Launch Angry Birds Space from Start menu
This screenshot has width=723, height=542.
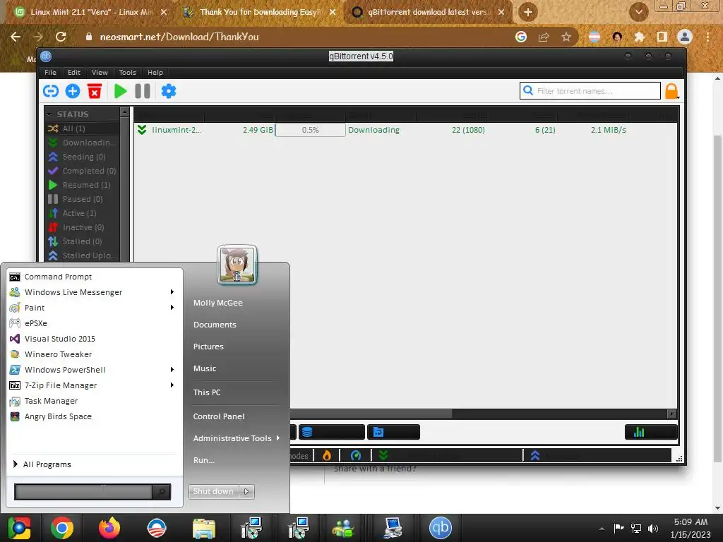coord(92,416)
